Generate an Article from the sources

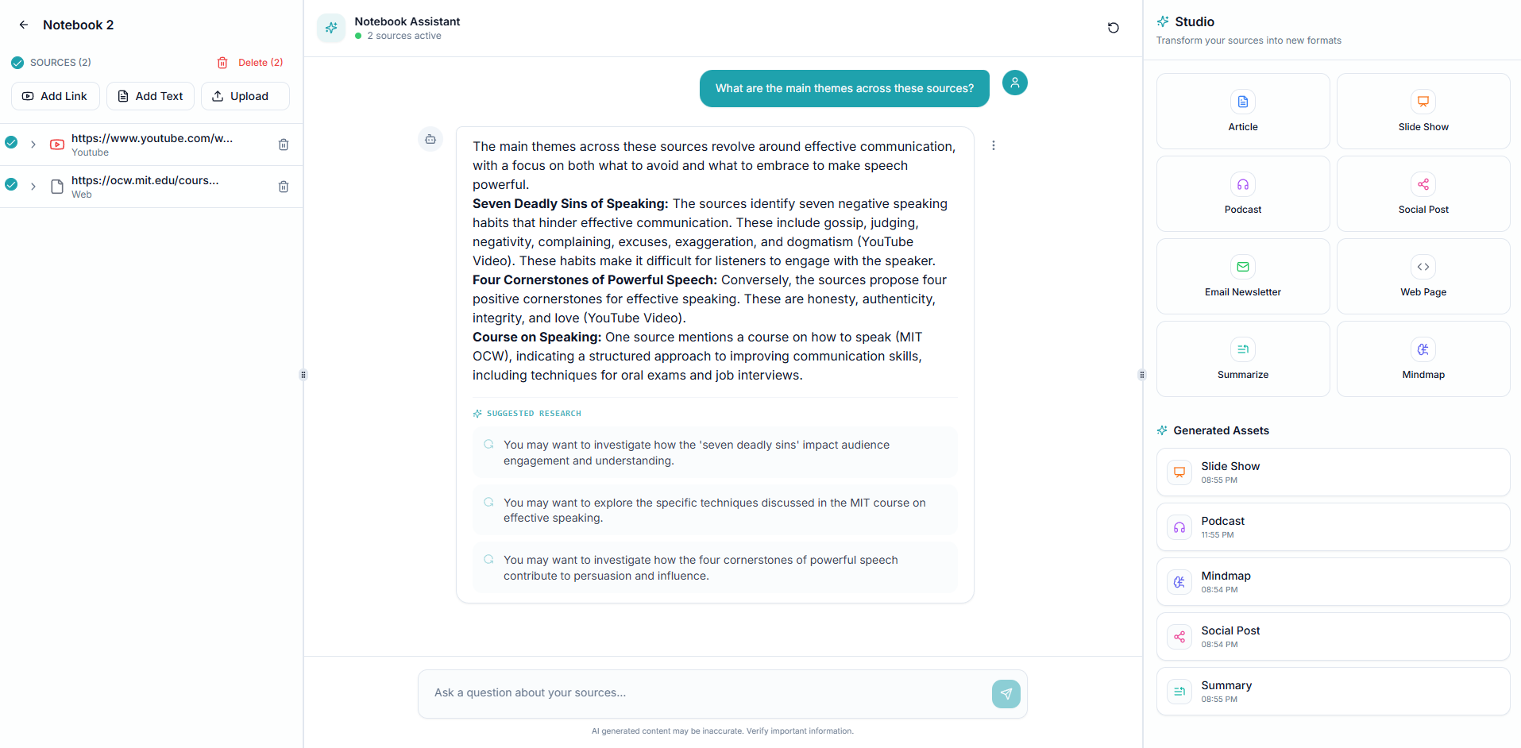[1241, 111]
